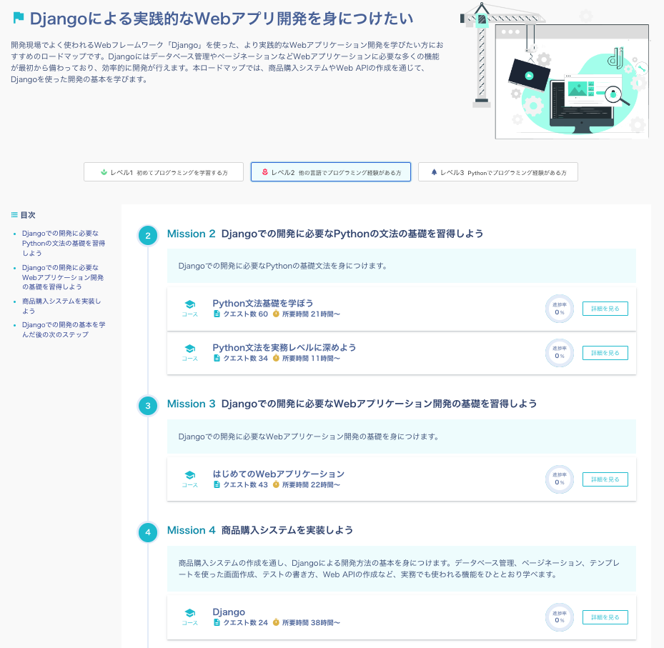Click course cap icon for the Django course
This screenshot has height=648, width=664.
(x=190, y=613)
